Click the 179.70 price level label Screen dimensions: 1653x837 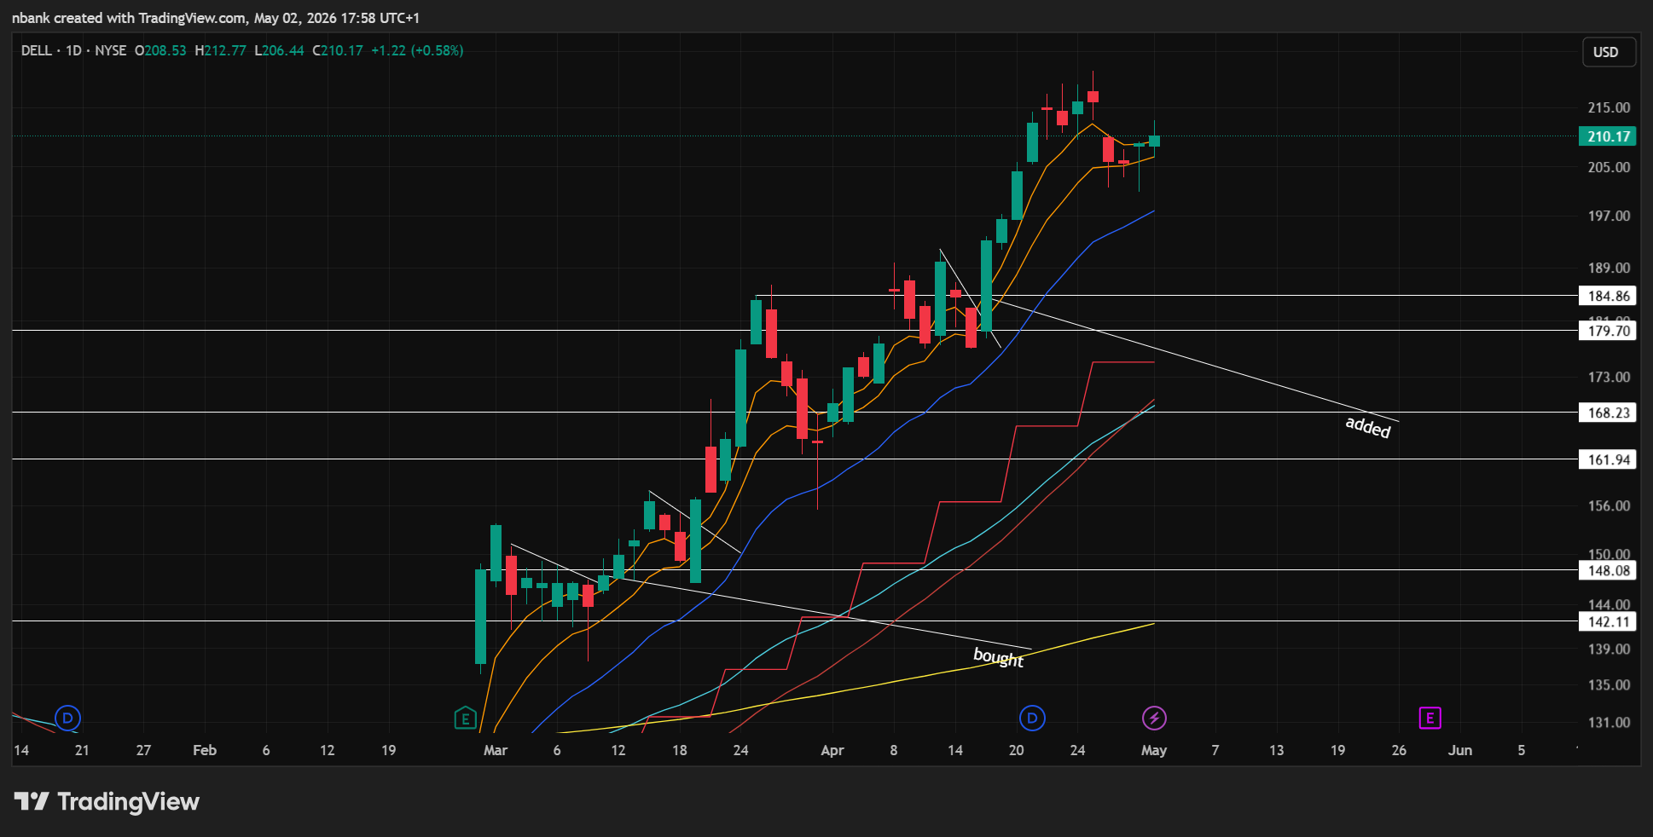point(1607,331)
